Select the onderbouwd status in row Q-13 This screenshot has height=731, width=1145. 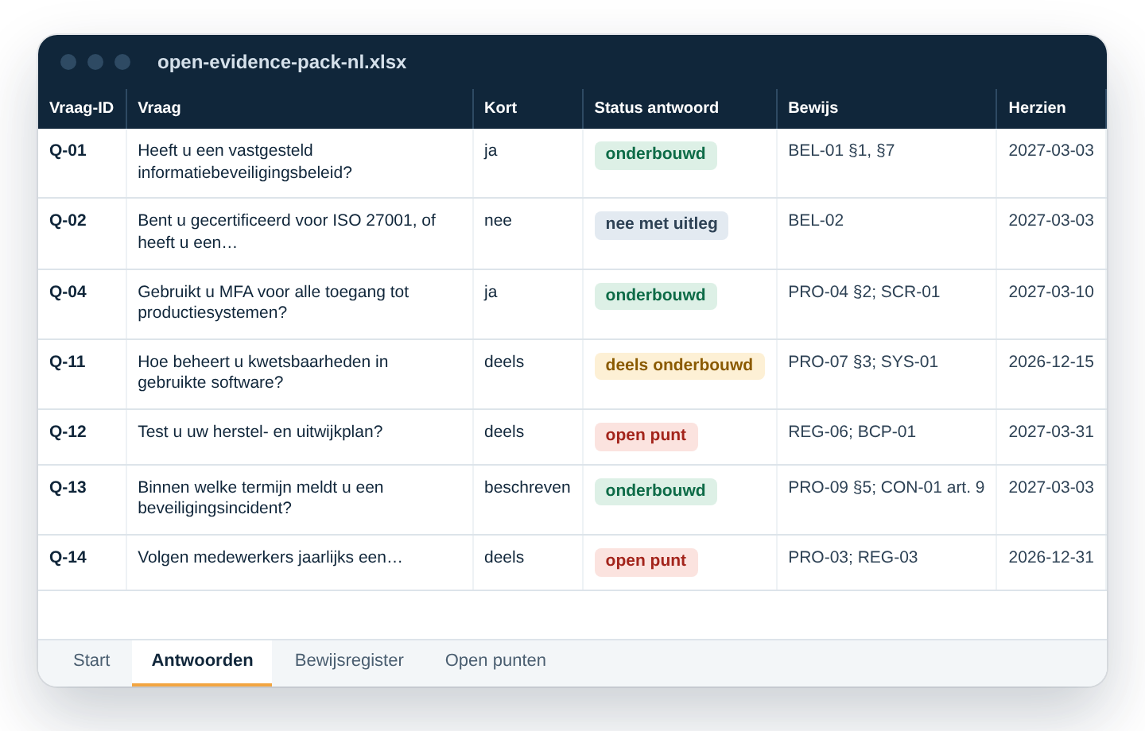655,492
